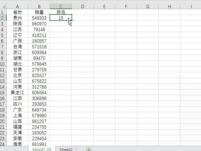The image size is (201, 151).
Task: Click sales value 609364
Action: coord(39,52)
